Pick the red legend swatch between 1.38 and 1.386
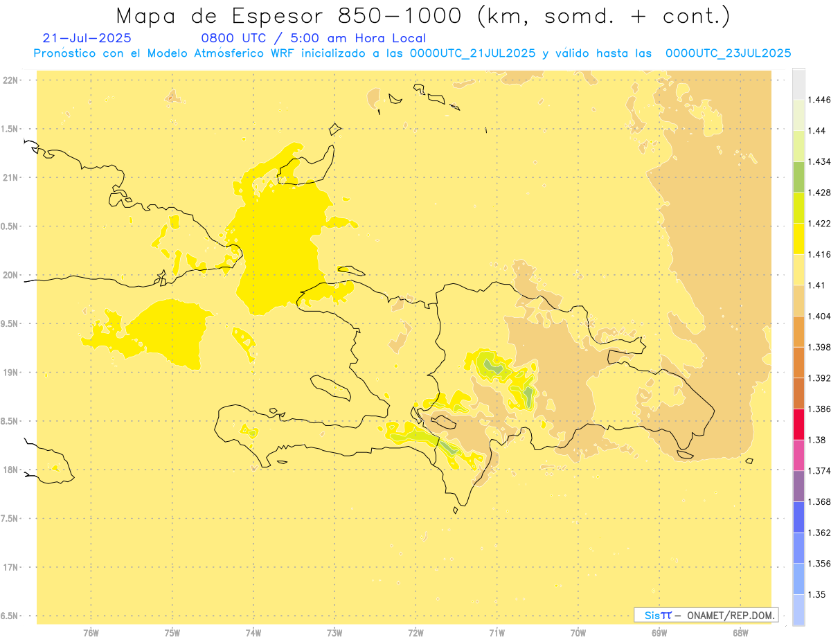 coord(798,424)
